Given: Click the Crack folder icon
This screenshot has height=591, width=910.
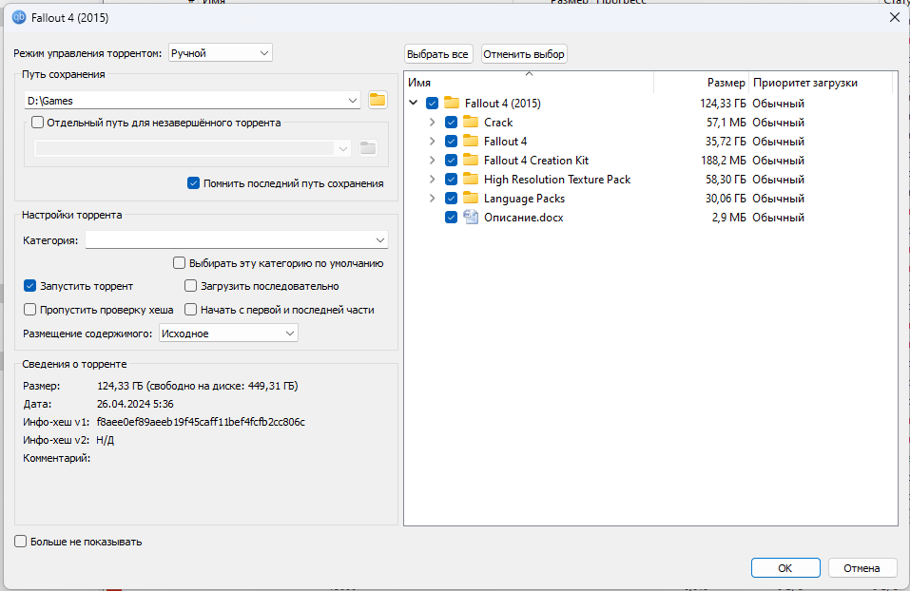Looking at the screenshot, I should pyautogui.click(x=470, y=123).
